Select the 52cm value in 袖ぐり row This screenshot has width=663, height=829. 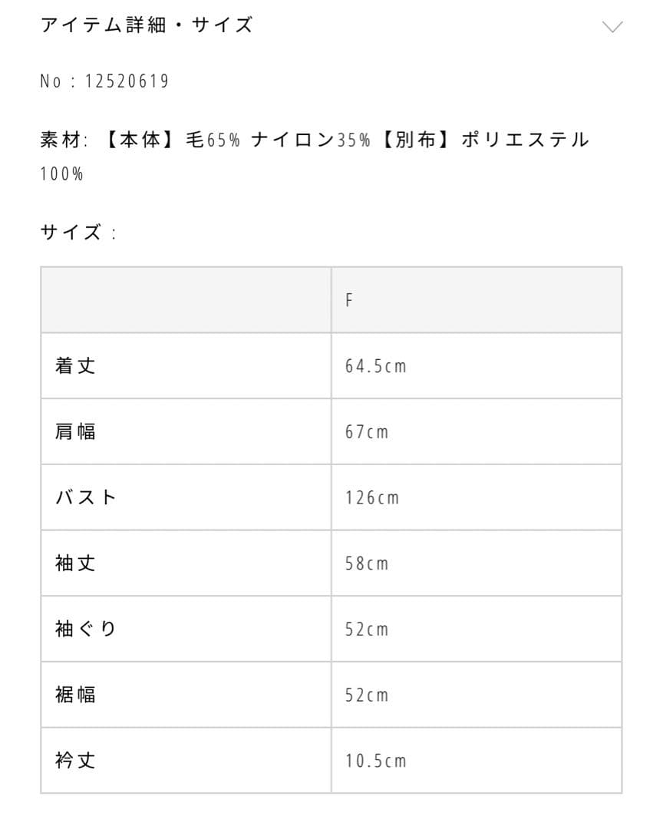pos(367,630)
